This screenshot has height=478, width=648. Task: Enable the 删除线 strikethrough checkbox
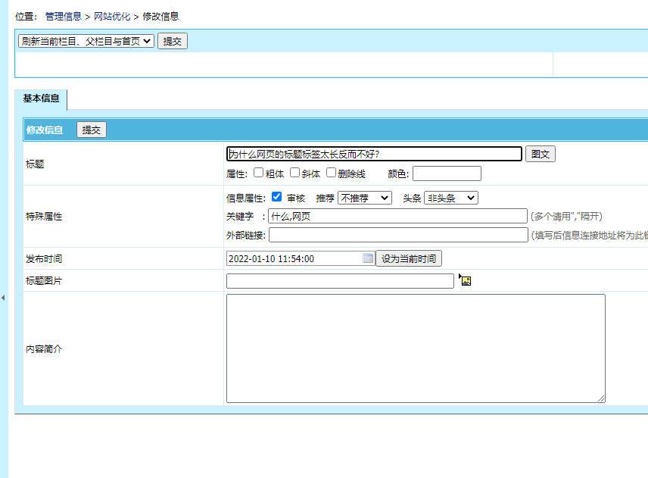coord(331,173)
